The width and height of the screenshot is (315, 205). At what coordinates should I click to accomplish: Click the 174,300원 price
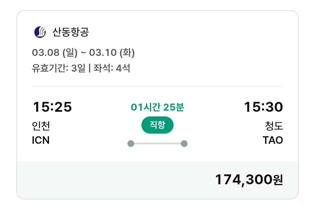click(x=249, y=180)
